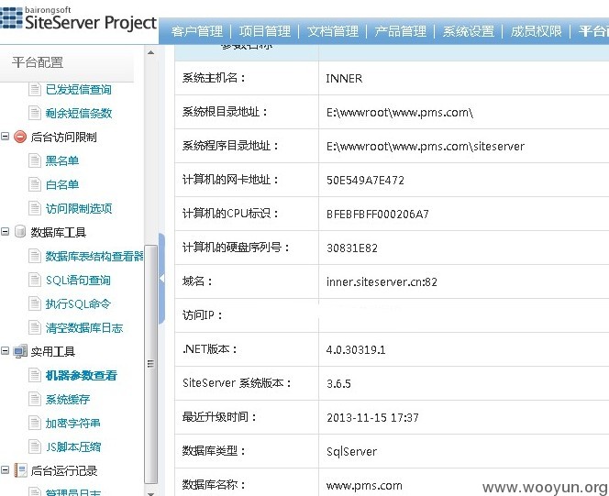Image resolution: width=609 pixels, height=496 pixels.
Task: Click the sidebar scroll up arrow
Action: [x=150, y=52]
